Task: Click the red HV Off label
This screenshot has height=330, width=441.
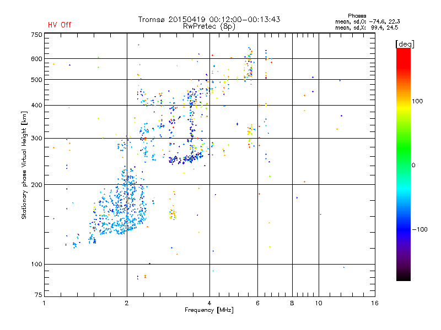Action: [60, 25]
